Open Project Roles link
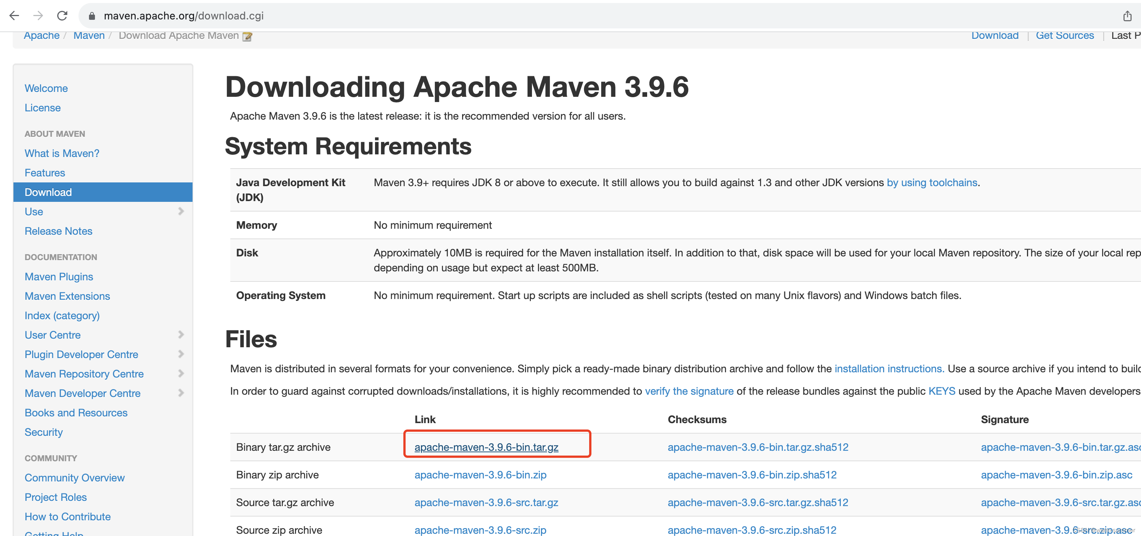Viewport: 1141px width, 536px height. pos(56,498)
